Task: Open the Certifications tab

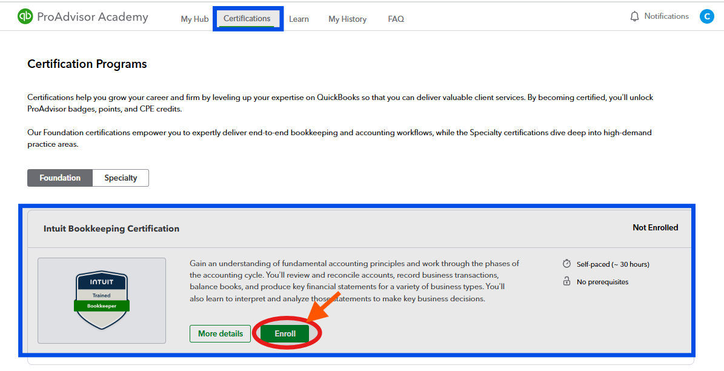Action: (247, 18)
